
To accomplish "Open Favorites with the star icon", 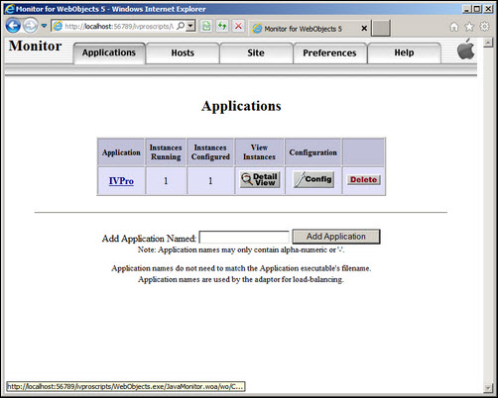I will (x=469, y=27).
